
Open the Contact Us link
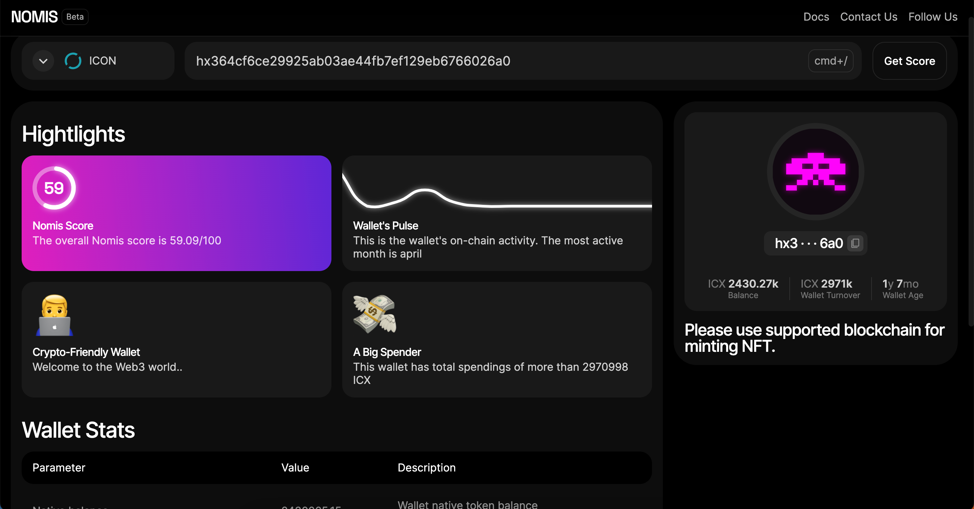tap(868, 17)
